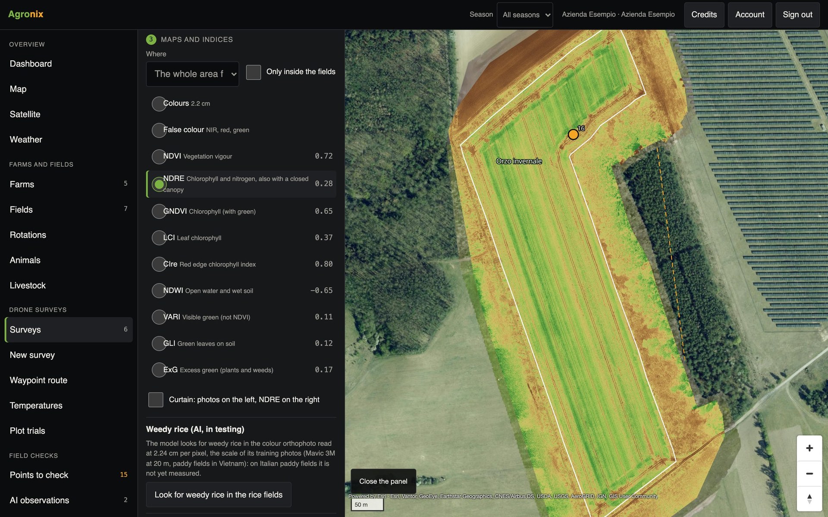828x517 pixels.
Task: Sign out of Agronix
Action: pyautogui.click(x=797, y=15)
